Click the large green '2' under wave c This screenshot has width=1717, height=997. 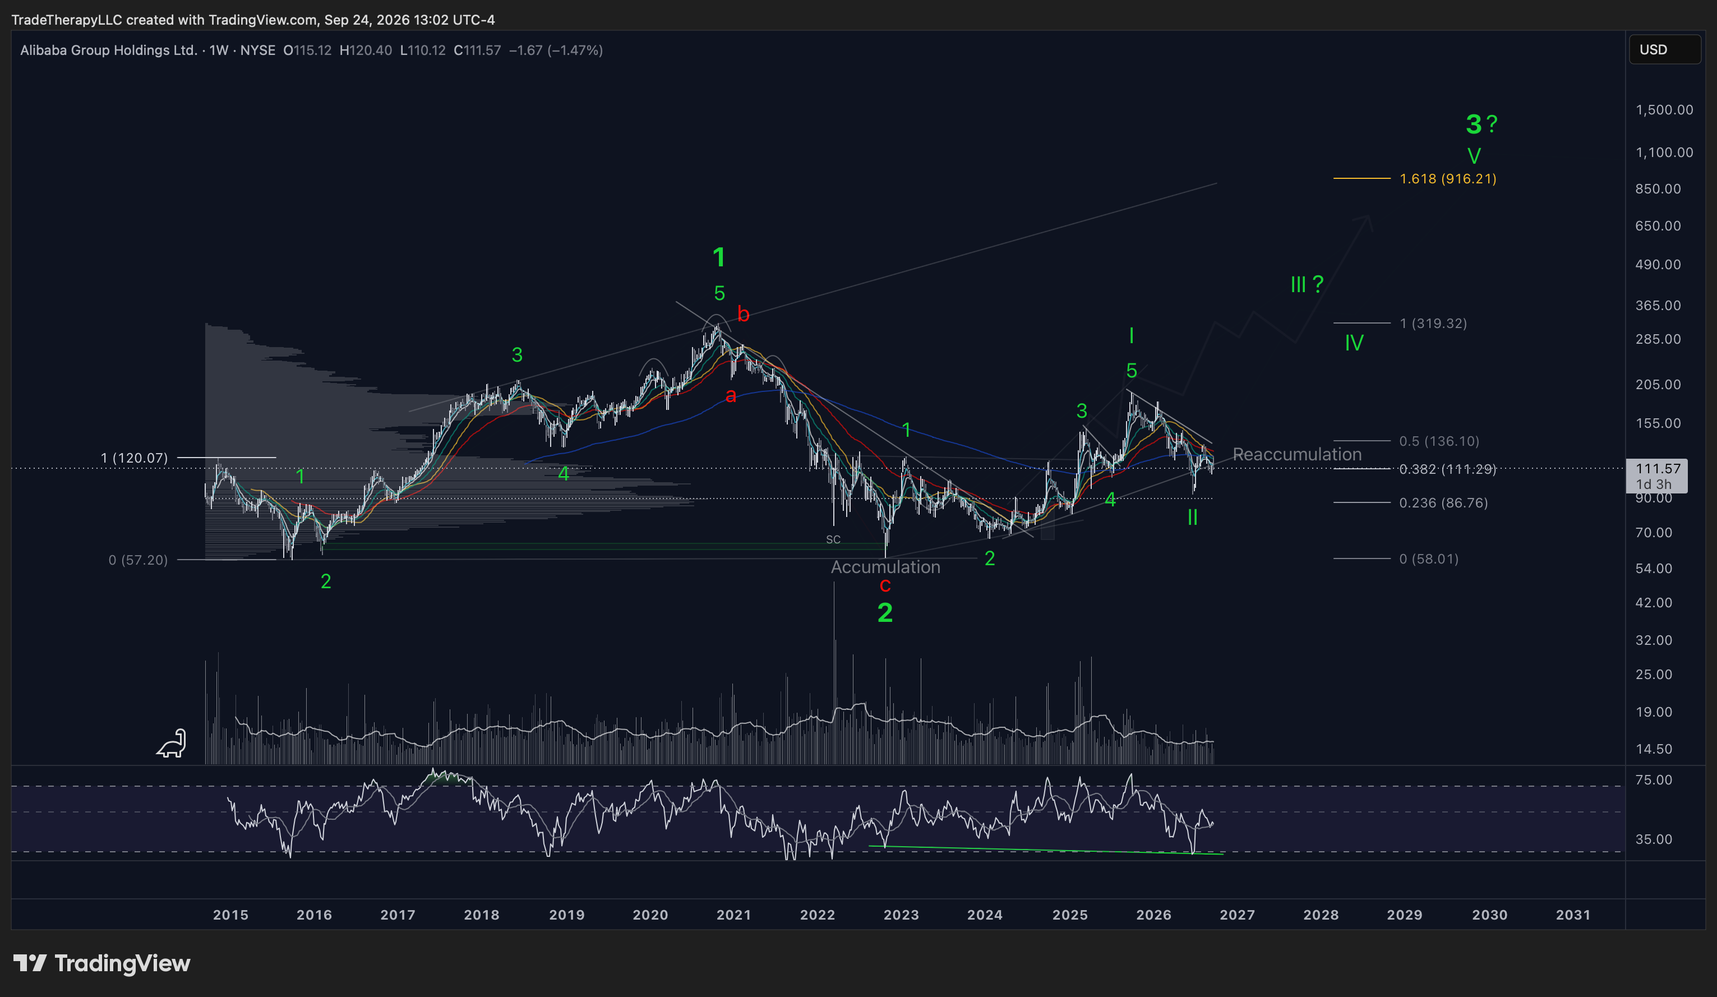click(885, 613)
